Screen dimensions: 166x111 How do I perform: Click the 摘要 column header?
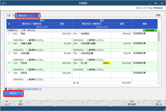tap(145, 24)
